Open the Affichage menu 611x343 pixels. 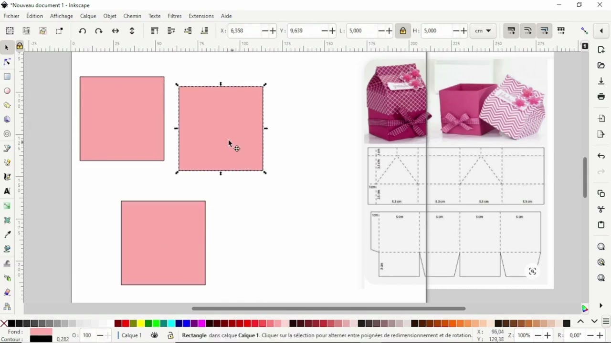point(62,16)
